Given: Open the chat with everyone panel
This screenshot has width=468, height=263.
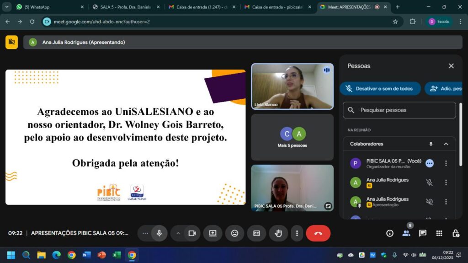Looking at the screenshot, I should (x=423, y=233).
